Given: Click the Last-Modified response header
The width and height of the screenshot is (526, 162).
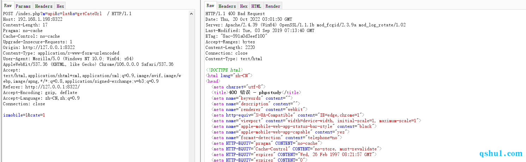Looking at the screenshot, I should click(x=260, y=31).
